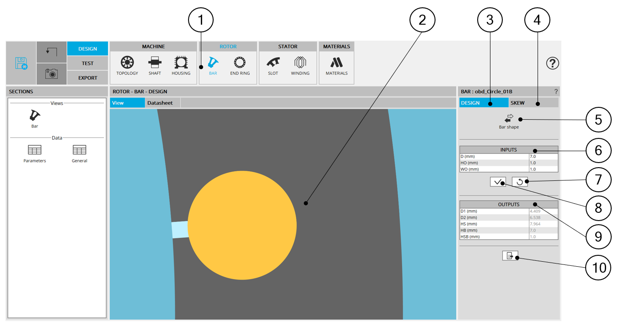Switch to the TEST mode tab

click(87, 63)
